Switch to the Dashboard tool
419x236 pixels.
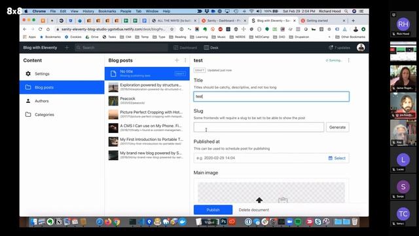point(185,48)
